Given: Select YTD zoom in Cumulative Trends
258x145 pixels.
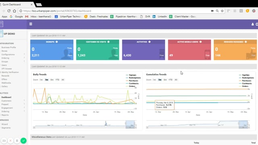Looking at the screenshot, I should point(171,80).
